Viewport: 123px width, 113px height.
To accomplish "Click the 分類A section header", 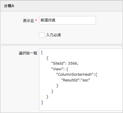I will [x=9, y=6].
